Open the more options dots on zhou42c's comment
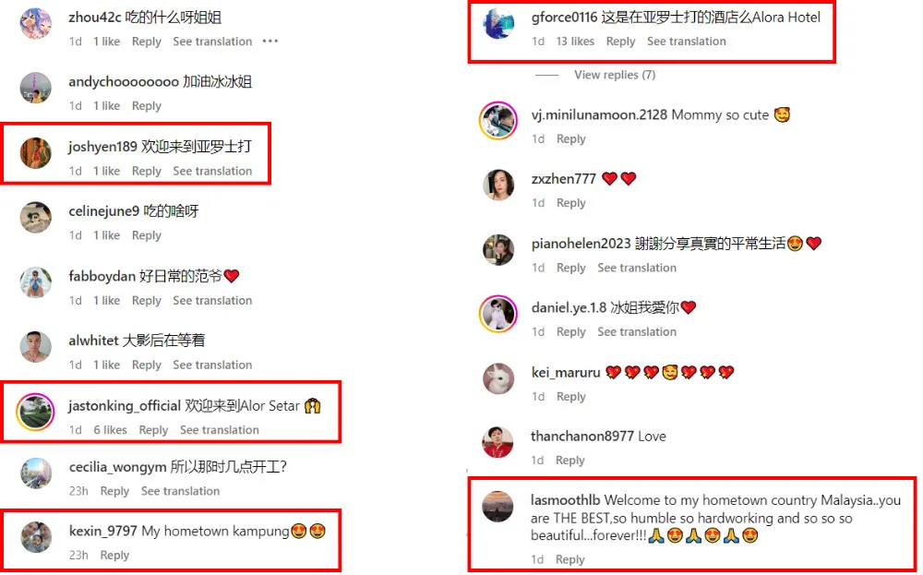923x575 pixels. 270,42
